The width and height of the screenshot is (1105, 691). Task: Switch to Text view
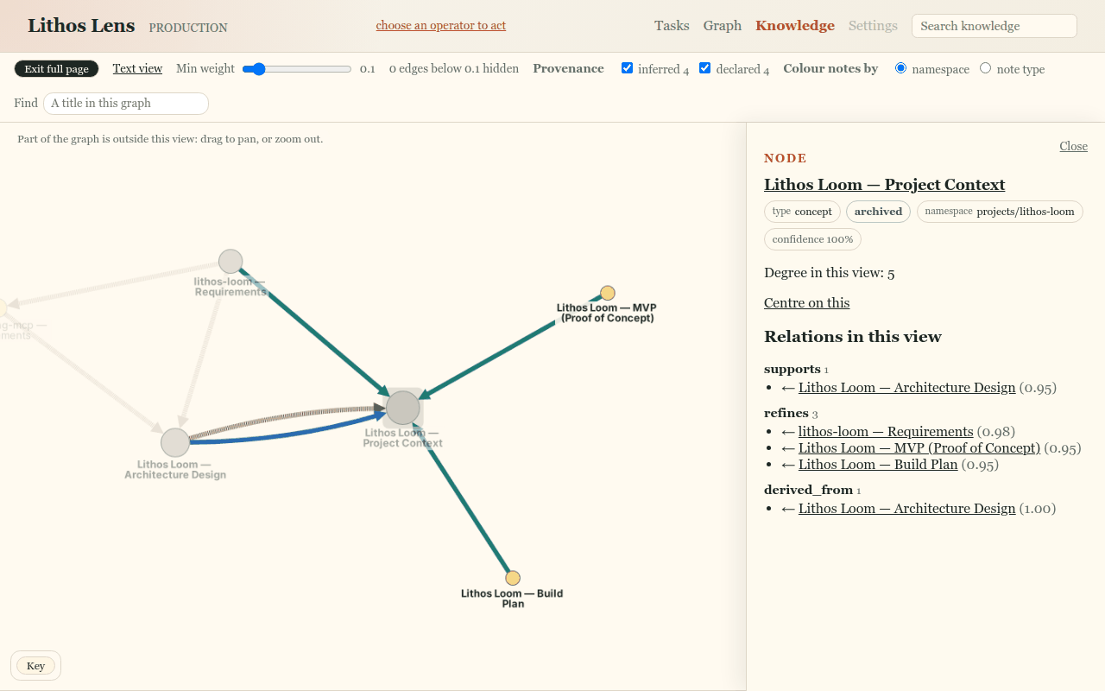pos(137,69)
